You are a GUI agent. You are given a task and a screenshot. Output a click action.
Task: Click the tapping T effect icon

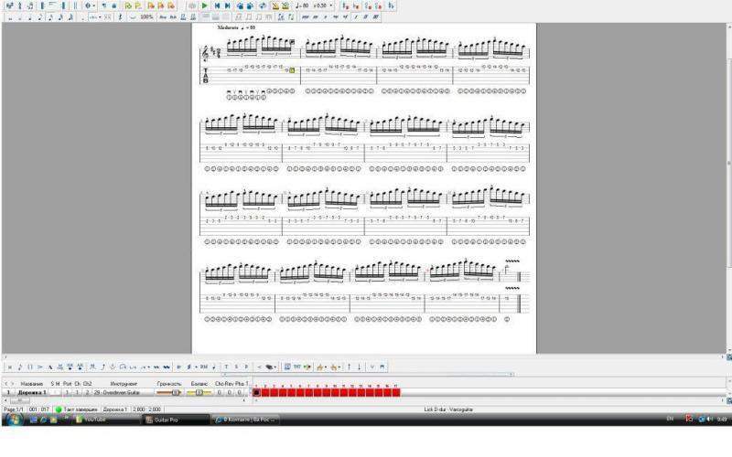[x=226, y=367]
